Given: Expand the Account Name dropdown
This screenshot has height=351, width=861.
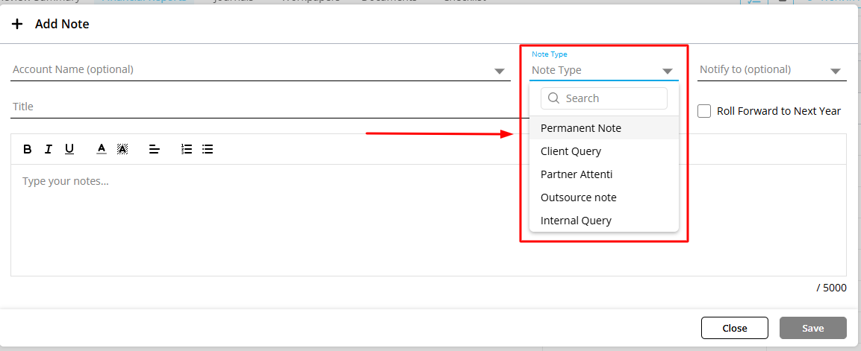Looking at the screenshot, I should point(500,71).
